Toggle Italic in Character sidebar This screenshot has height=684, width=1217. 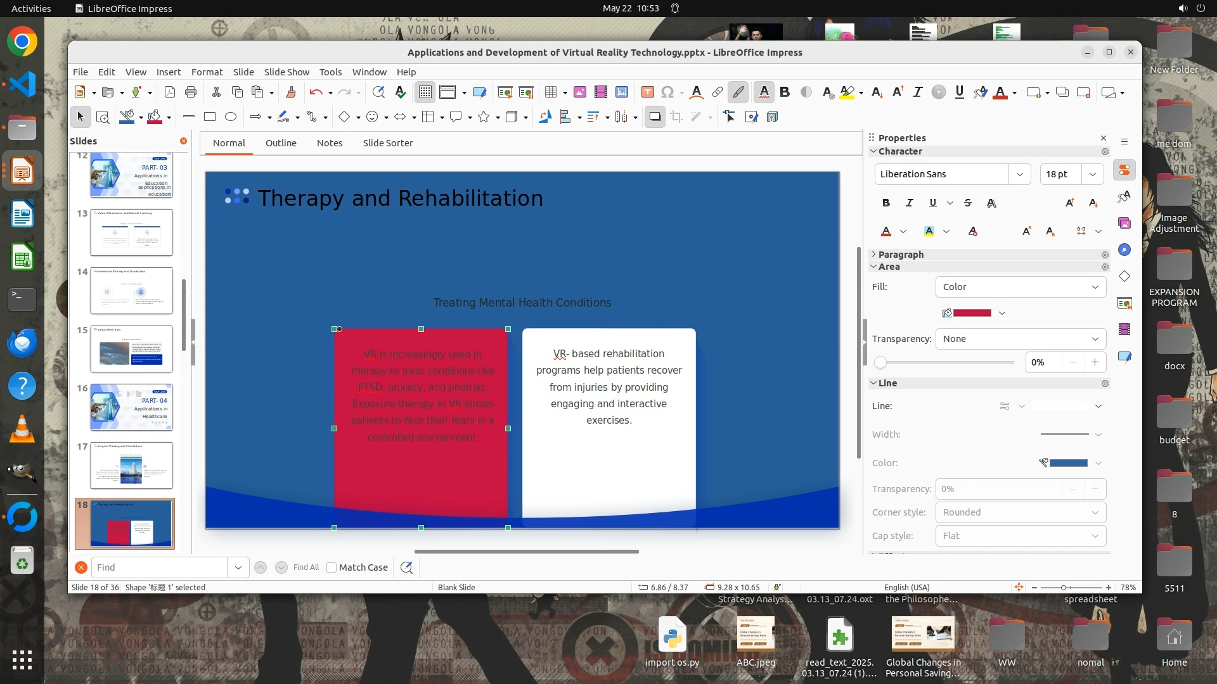point(909,203)
